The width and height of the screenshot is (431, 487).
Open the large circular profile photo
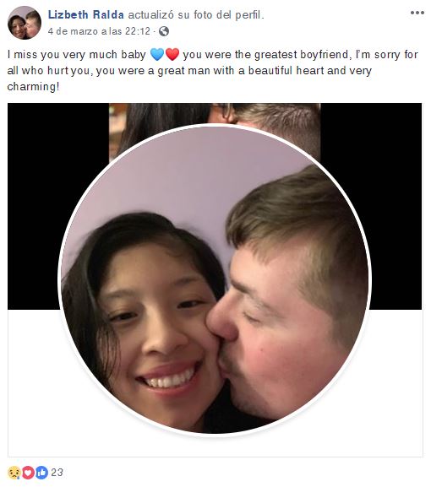click(x=215, y=279)
